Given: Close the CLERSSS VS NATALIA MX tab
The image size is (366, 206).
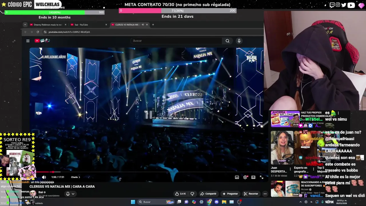Looking at the screenshot, I should [147, 25].
